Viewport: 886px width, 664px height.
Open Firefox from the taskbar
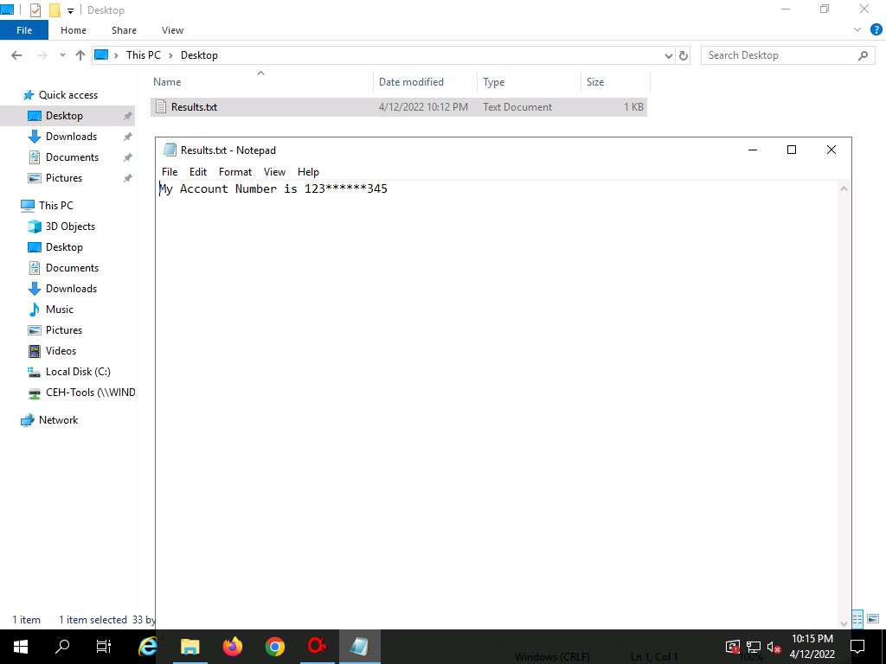[x=233, y=647]
